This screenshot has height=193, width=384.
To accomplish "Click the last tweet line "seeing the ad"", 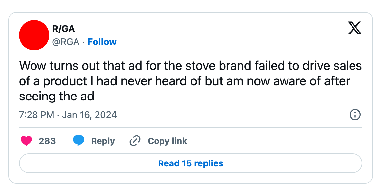I will click(x=57, y=96).
